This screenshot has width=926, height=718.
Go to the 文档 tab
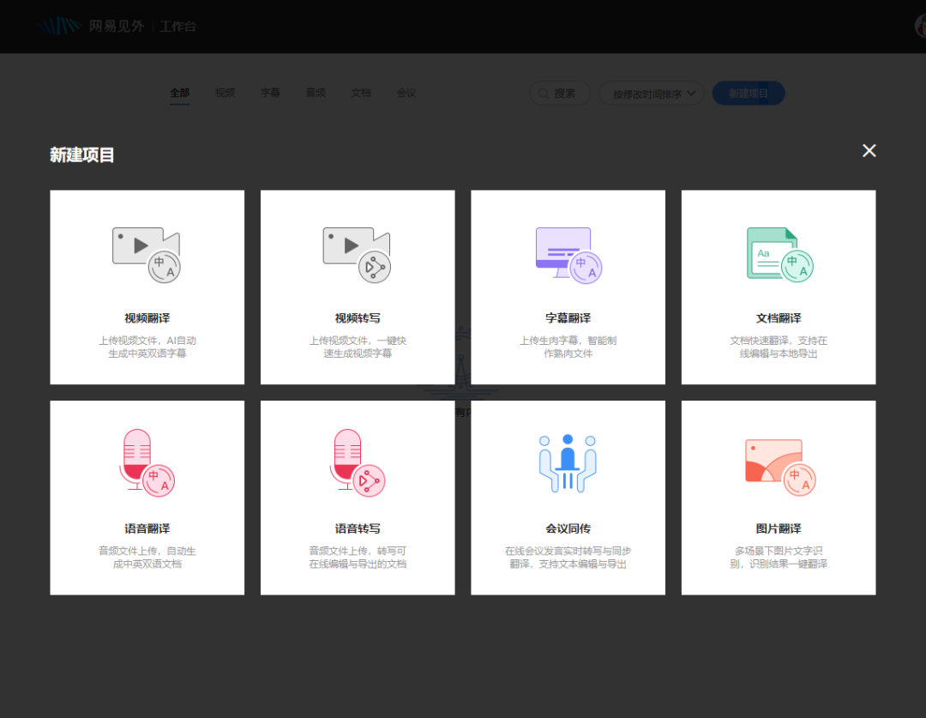pyautogui.click(x=361, y=93)
